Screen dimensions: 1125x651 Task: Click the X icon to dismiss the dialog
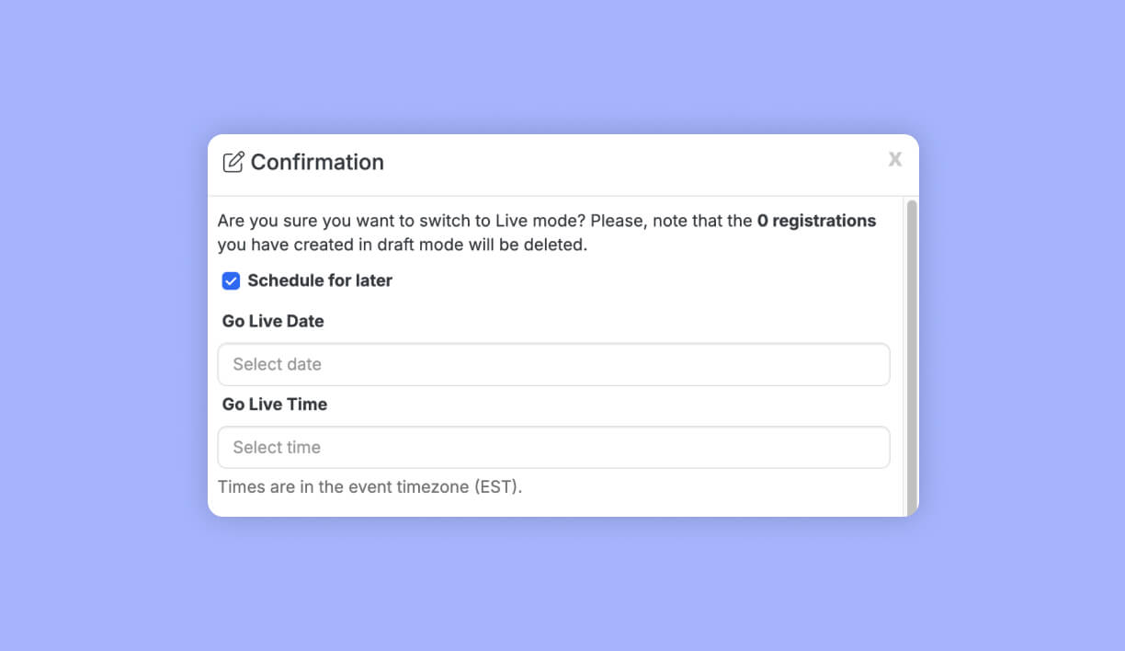[894, 159]
